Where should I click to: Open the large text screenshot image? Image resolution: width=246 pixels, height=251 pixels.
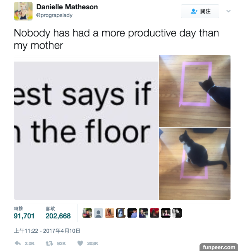click(86, 127)
